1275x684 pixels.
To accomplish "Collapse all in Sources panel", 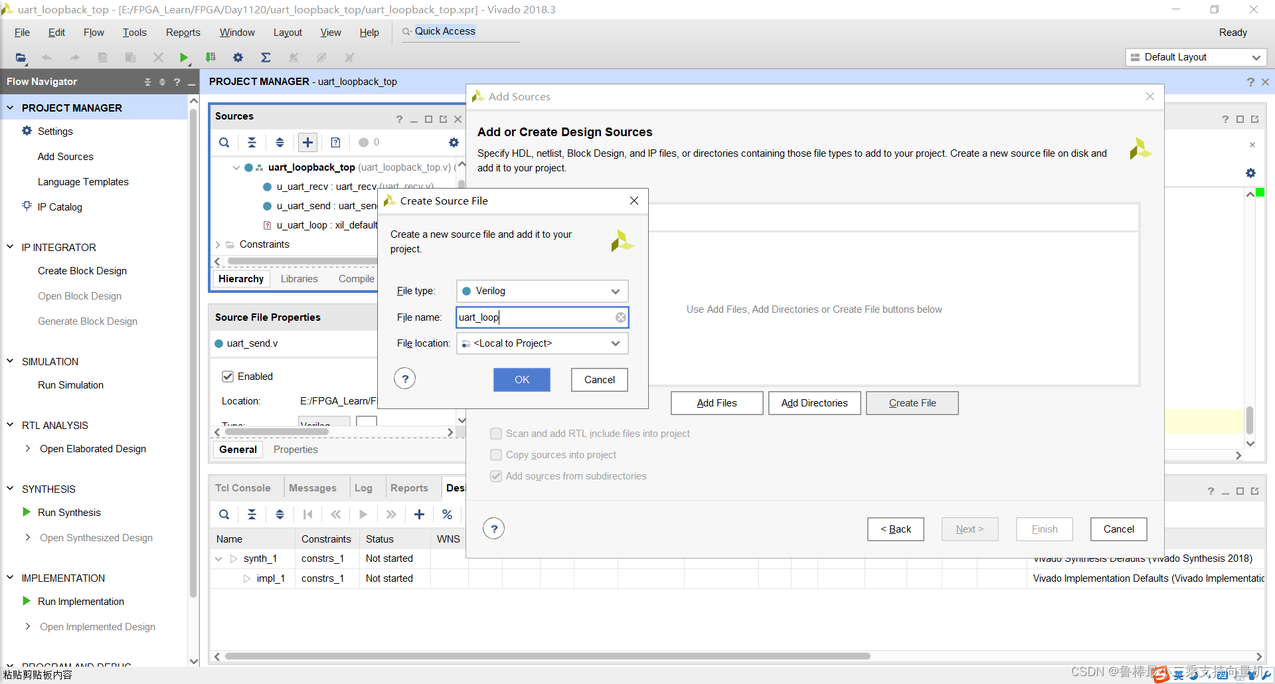I will pos(252,142).
